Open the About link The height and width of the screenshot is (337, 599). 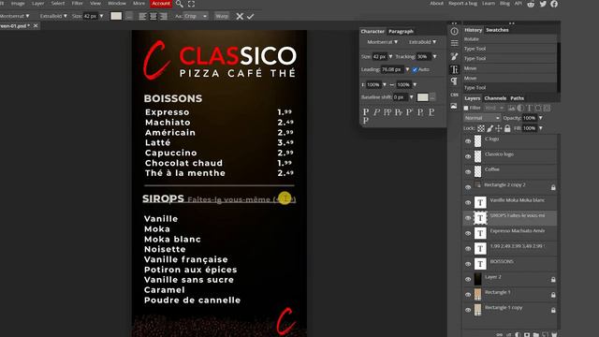pyautogui.click(x=437, y=4)
